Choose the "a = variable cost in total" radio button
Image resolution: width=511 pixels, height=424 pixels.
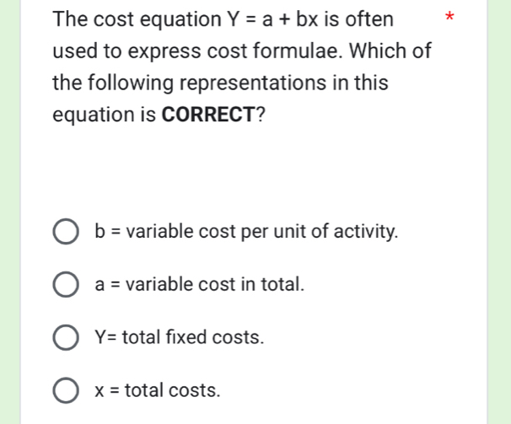67,285
